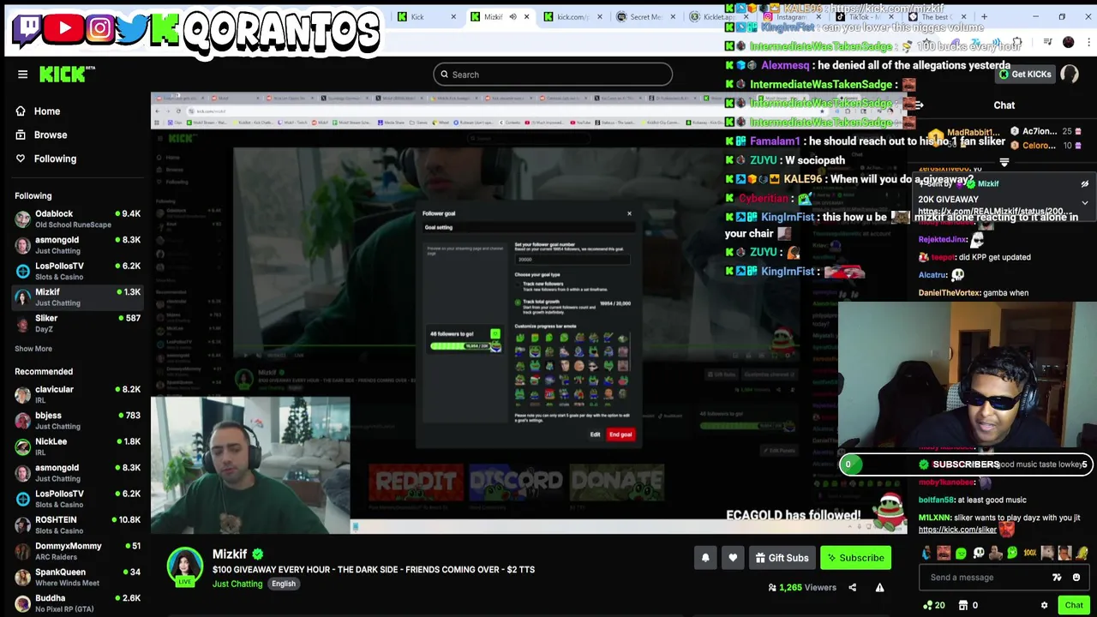Expand the pinned 20K GIVEAWAY message chevron
1097x617 pixels.
pyautogui.click(x=1084, y=203)
